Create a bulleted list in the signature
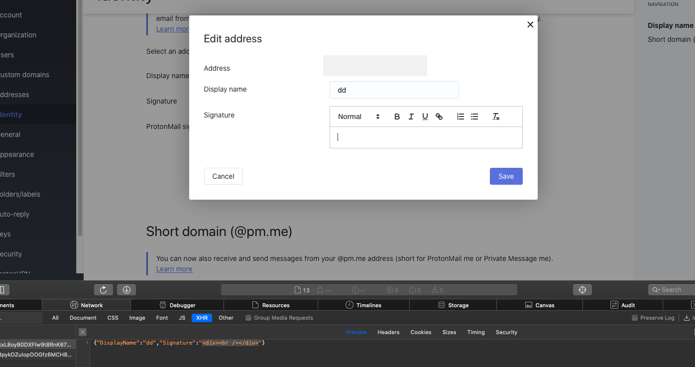This screenshot has height=367, width=695. tap(474, 116)
